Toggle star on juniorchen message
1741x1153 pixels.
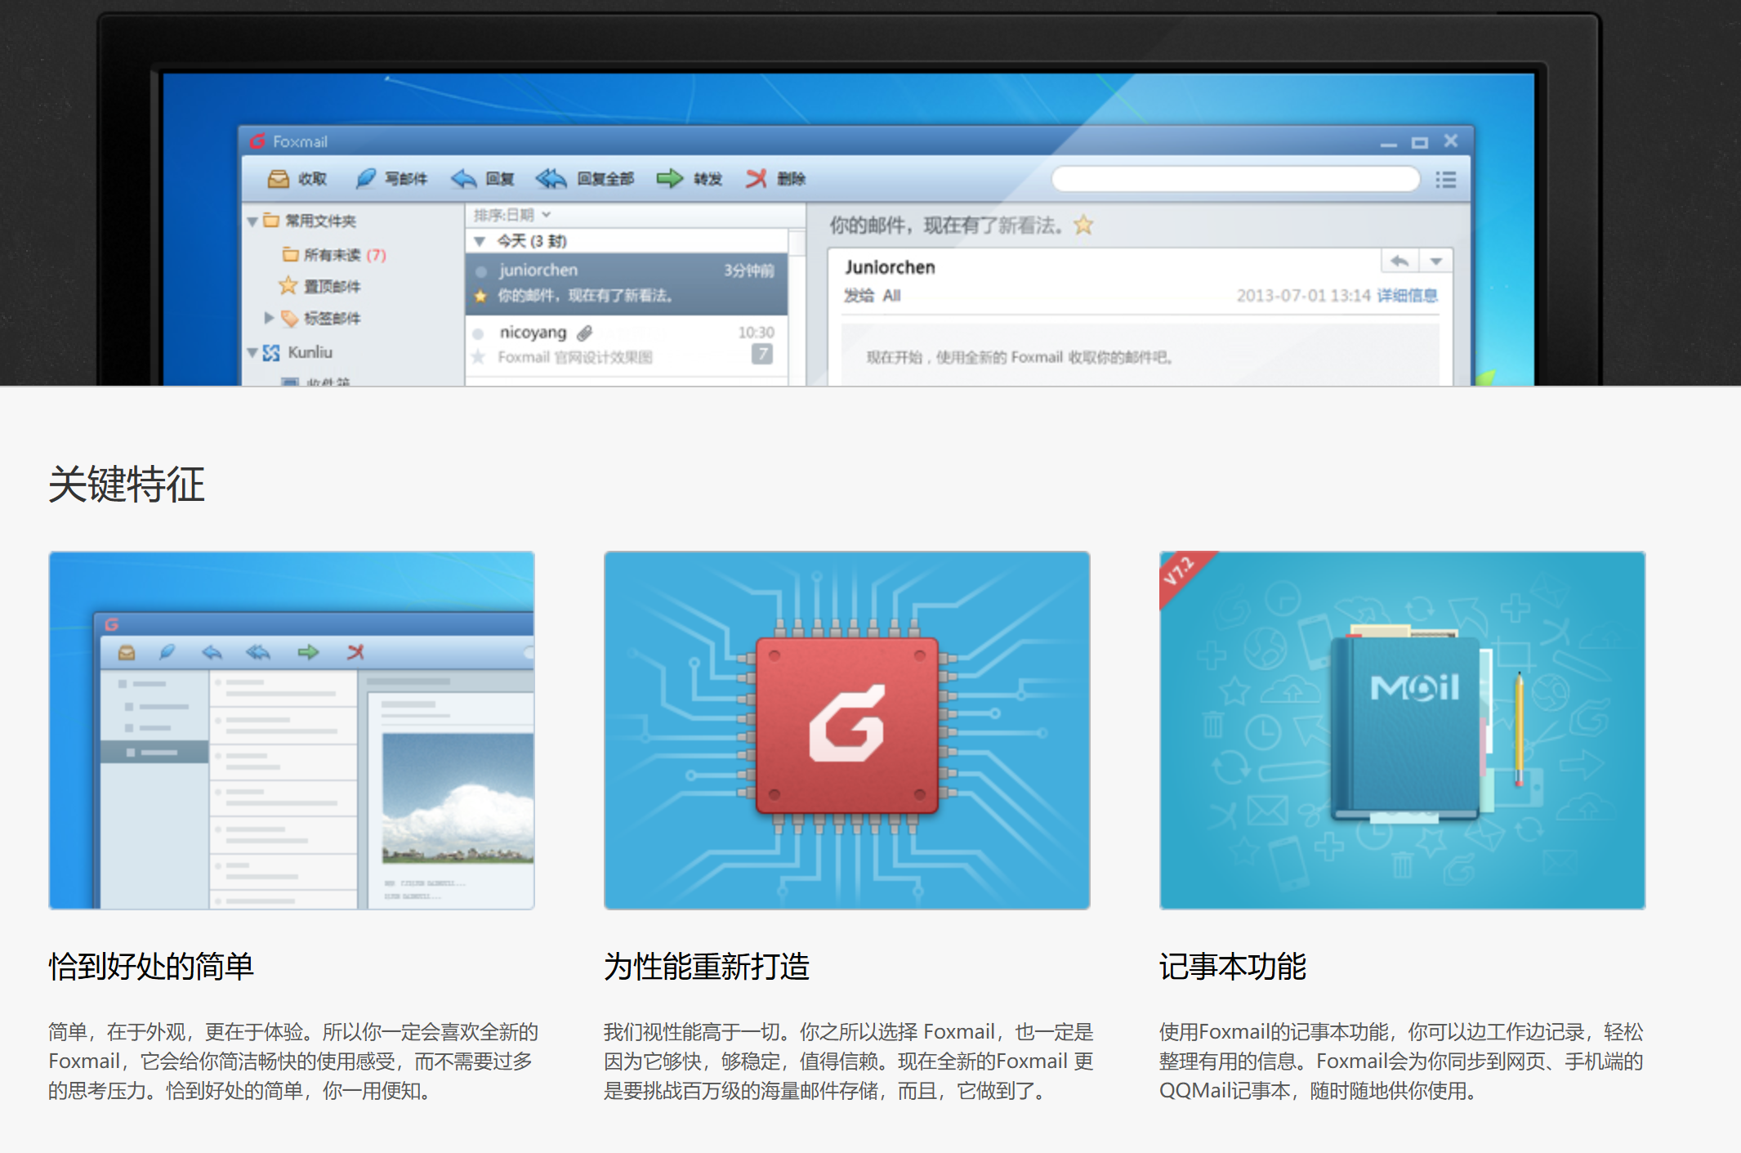pos(480,296)
